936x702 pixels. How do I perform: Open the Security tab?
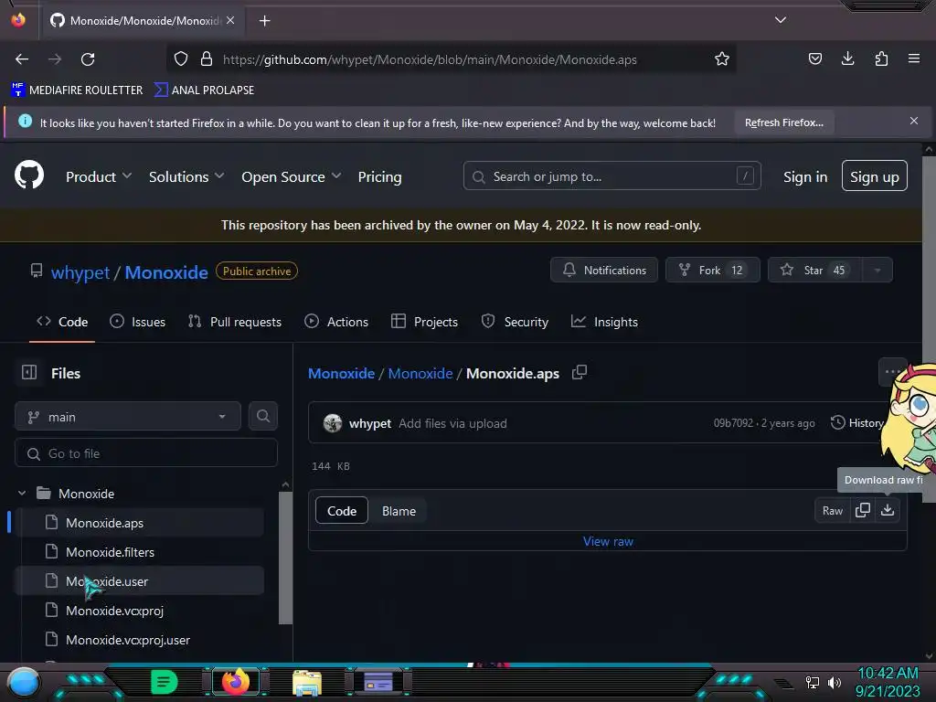[x=515, y=322]
